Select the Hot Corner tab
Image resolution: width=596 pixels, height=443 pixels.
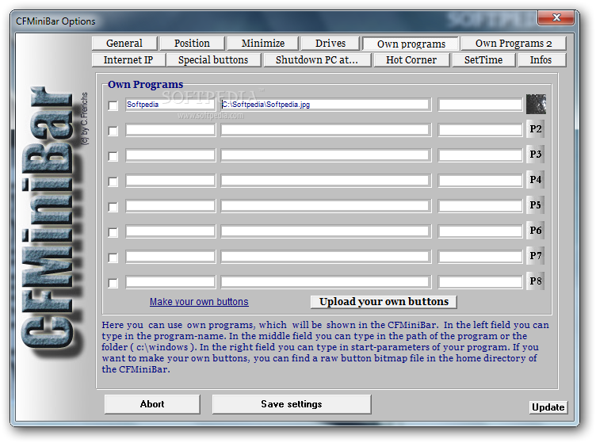(411, 60)
